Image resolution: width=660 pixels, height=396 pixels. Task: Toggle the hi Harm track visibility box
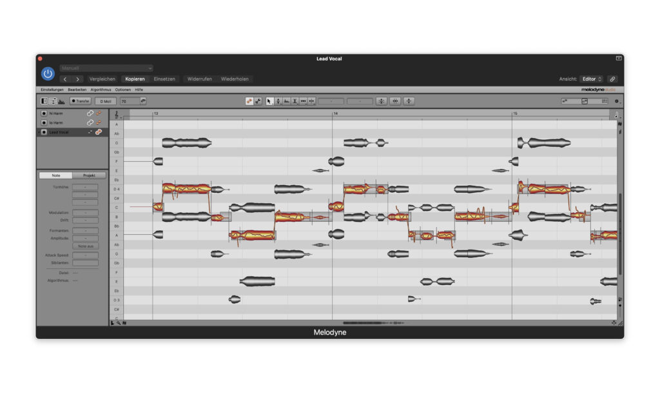point(44,114)
